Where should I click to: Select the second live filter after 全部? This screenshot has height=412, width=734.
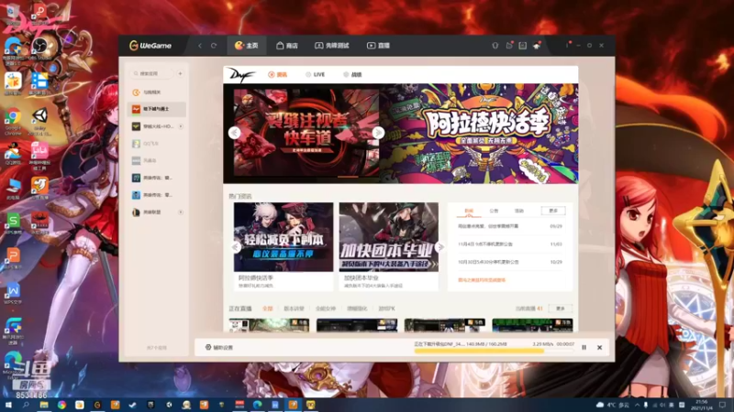[x=294, y=309]
